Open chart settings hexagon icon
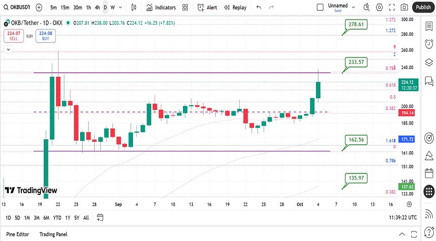 coord(379,7)
